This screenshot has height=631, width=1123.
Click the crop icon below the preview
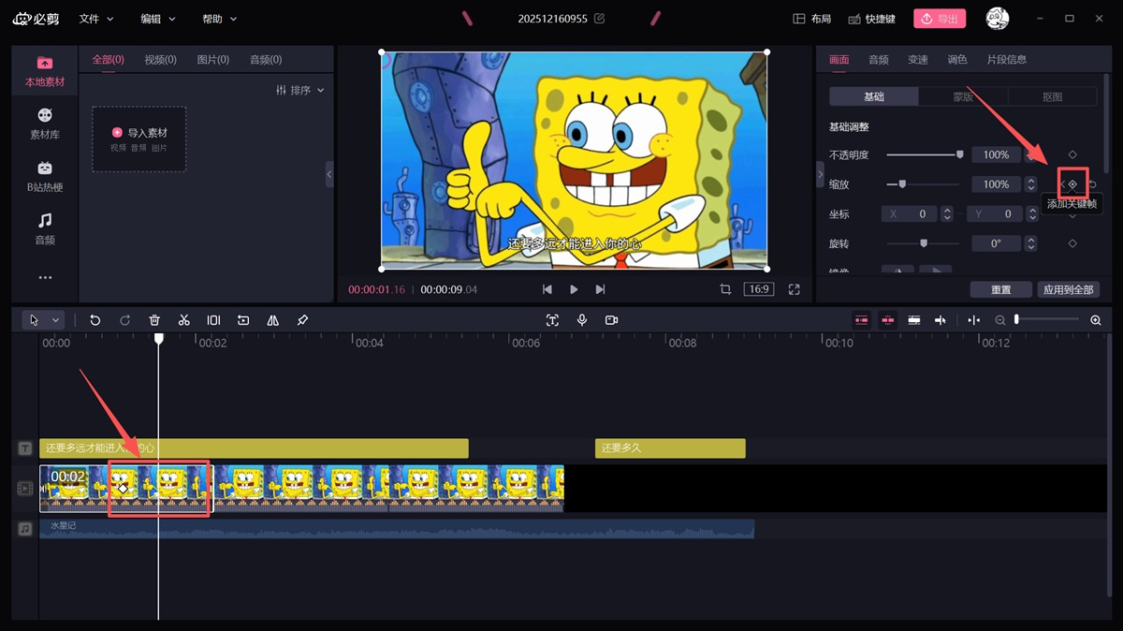(725, 289)
